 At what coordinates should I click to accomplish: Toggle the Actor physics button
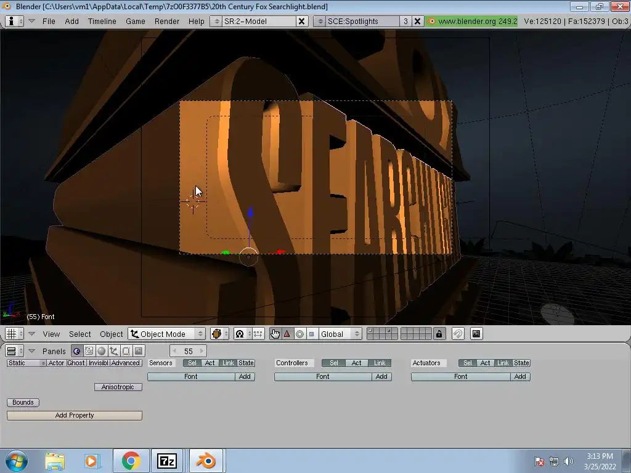pos(56,363)
